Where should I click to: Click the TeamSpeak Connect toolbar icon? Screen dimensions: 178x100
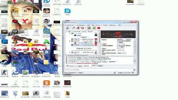tap(68, 28)
